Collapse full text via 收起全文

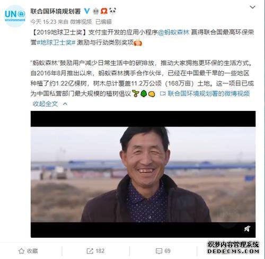(x=45, y=103)
